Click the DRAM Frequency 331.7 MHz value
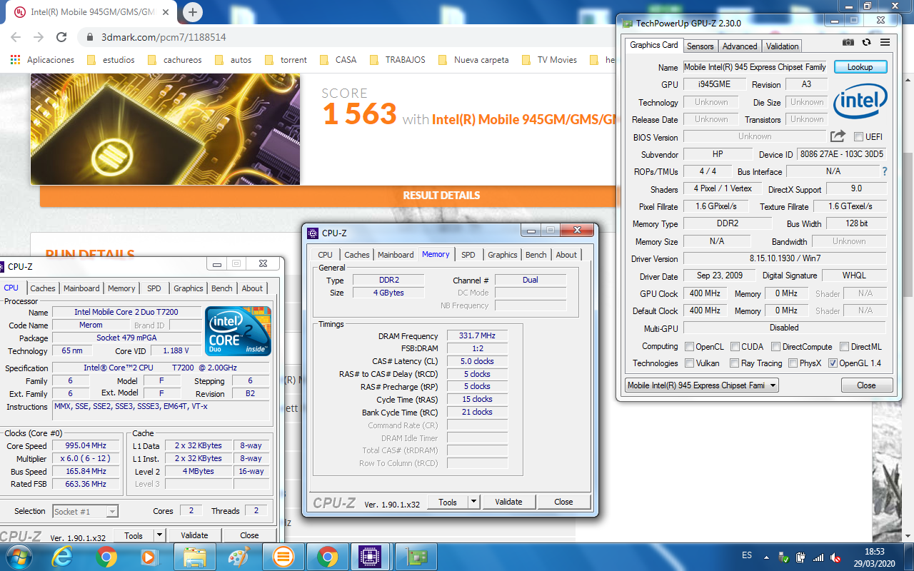The height and width of the screenshot is (571, 914). coord(477,336)
